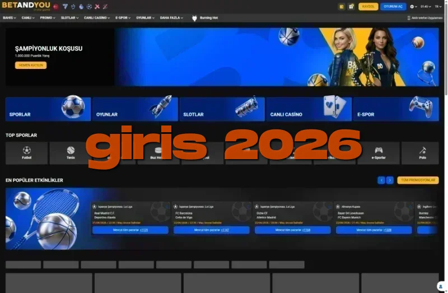This screenshot has width=448, height=293.
Task: Click the phone app icon
Action: tap(409, 18)
